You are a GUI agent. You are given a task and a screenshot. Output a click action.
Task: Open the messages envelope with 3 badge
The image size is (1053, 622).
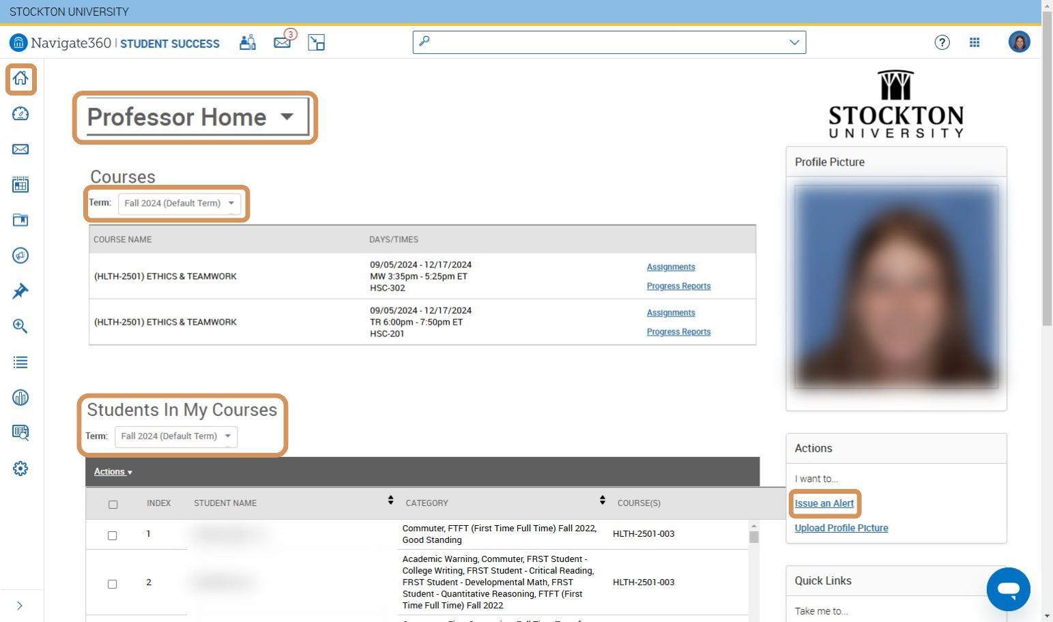pos(284,41)
